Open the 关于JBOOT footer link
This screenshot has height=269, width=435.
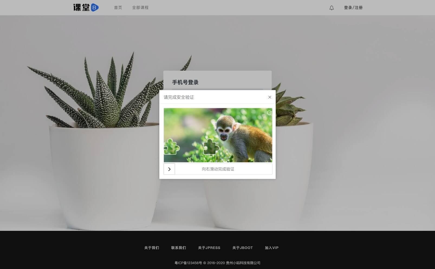pos(242,248)
